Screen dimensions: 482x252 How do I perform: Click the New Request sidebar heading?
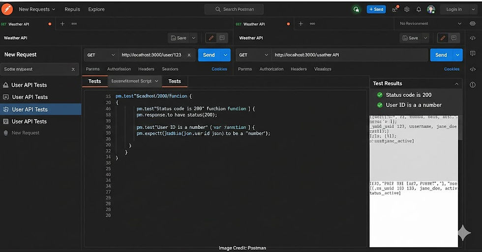(20, 55)
